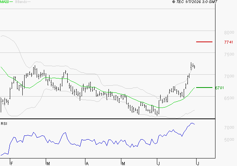Click the 8000 price axis label
237x166 pixels.
(x=229, y=32)
